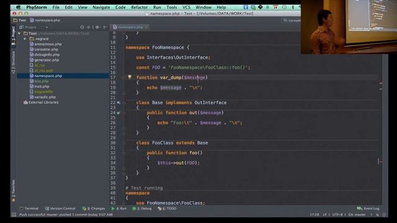The image size is (397, 223).
Task: Click implemented-class gutter icon on line 22
Action: pyautogui.click(x=118, y=103)
